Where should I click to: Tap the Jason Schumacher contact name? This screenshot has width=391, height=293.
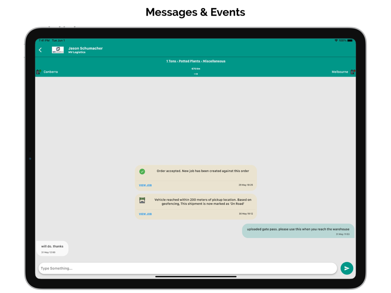point(86,48)
